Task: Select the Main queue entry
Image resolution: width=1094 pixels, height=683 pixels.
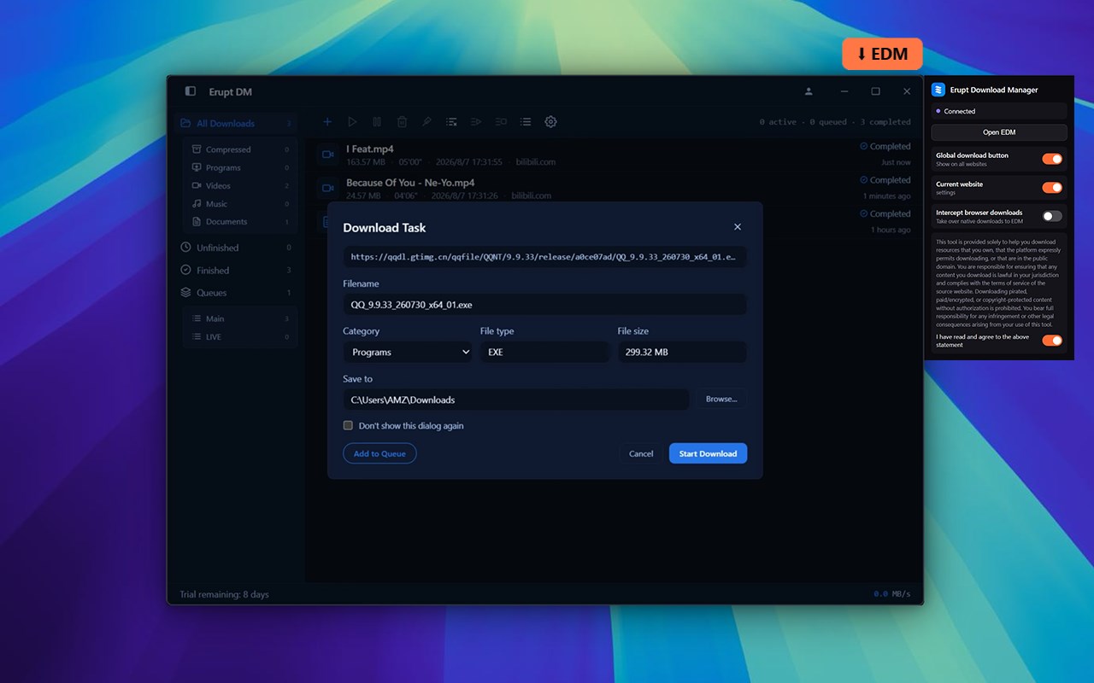Action: (x=240, y=318)
